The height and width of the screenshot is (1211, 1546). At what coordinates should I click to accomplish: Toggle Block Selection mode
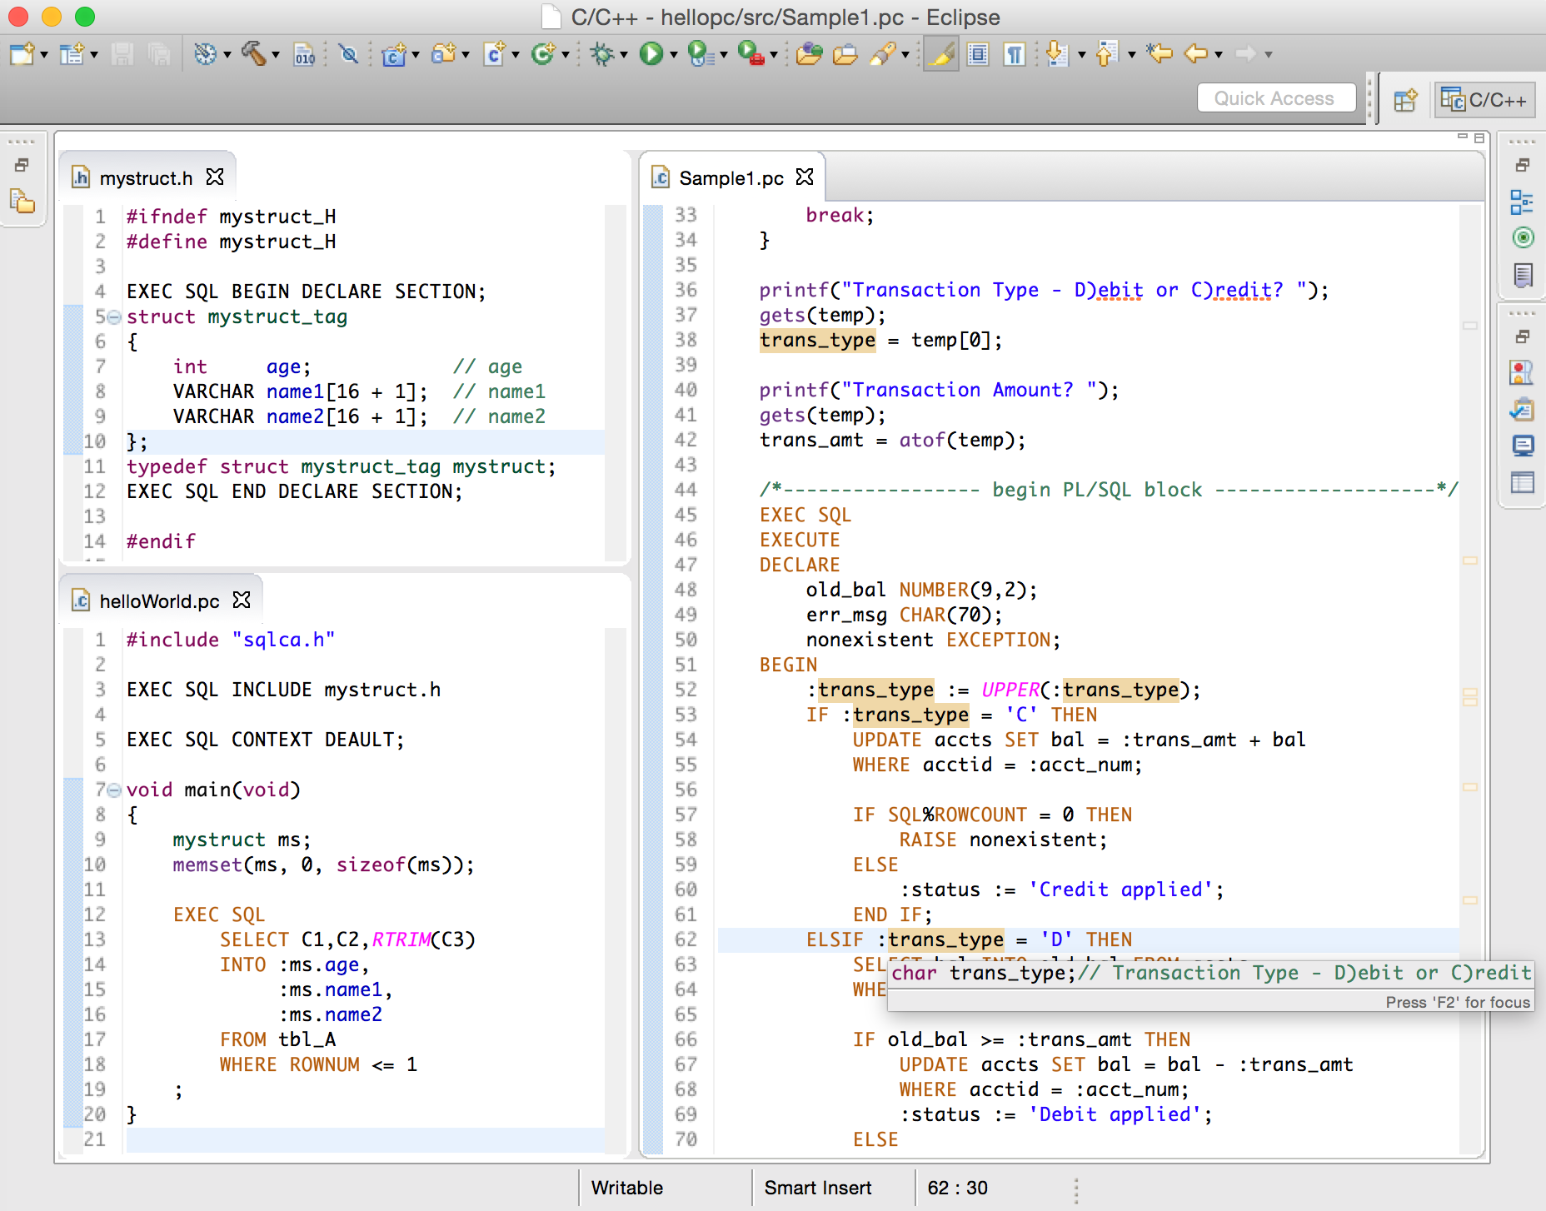(979, 55)
